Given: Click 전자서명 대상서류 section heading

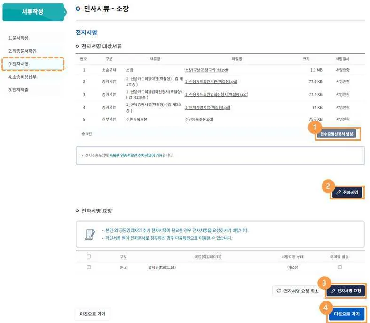Looking at the screenshot, I should click(x=101, y=46).
